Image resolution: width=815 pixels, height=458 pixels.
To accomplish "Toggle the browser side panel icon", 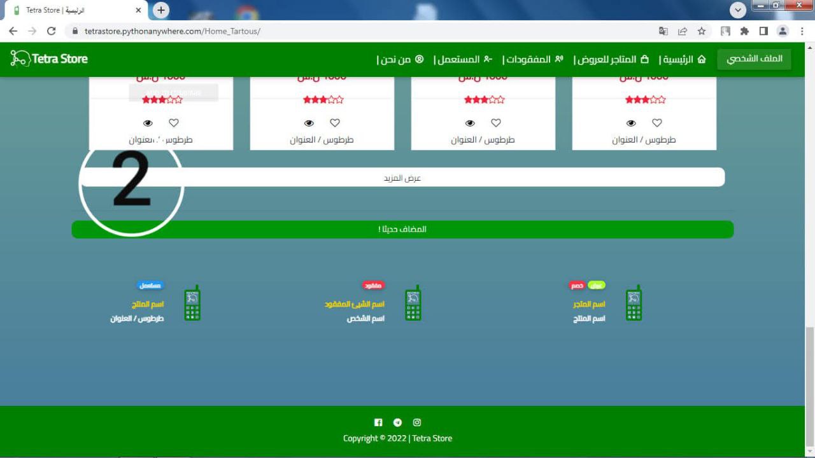I will coord(763,31).
